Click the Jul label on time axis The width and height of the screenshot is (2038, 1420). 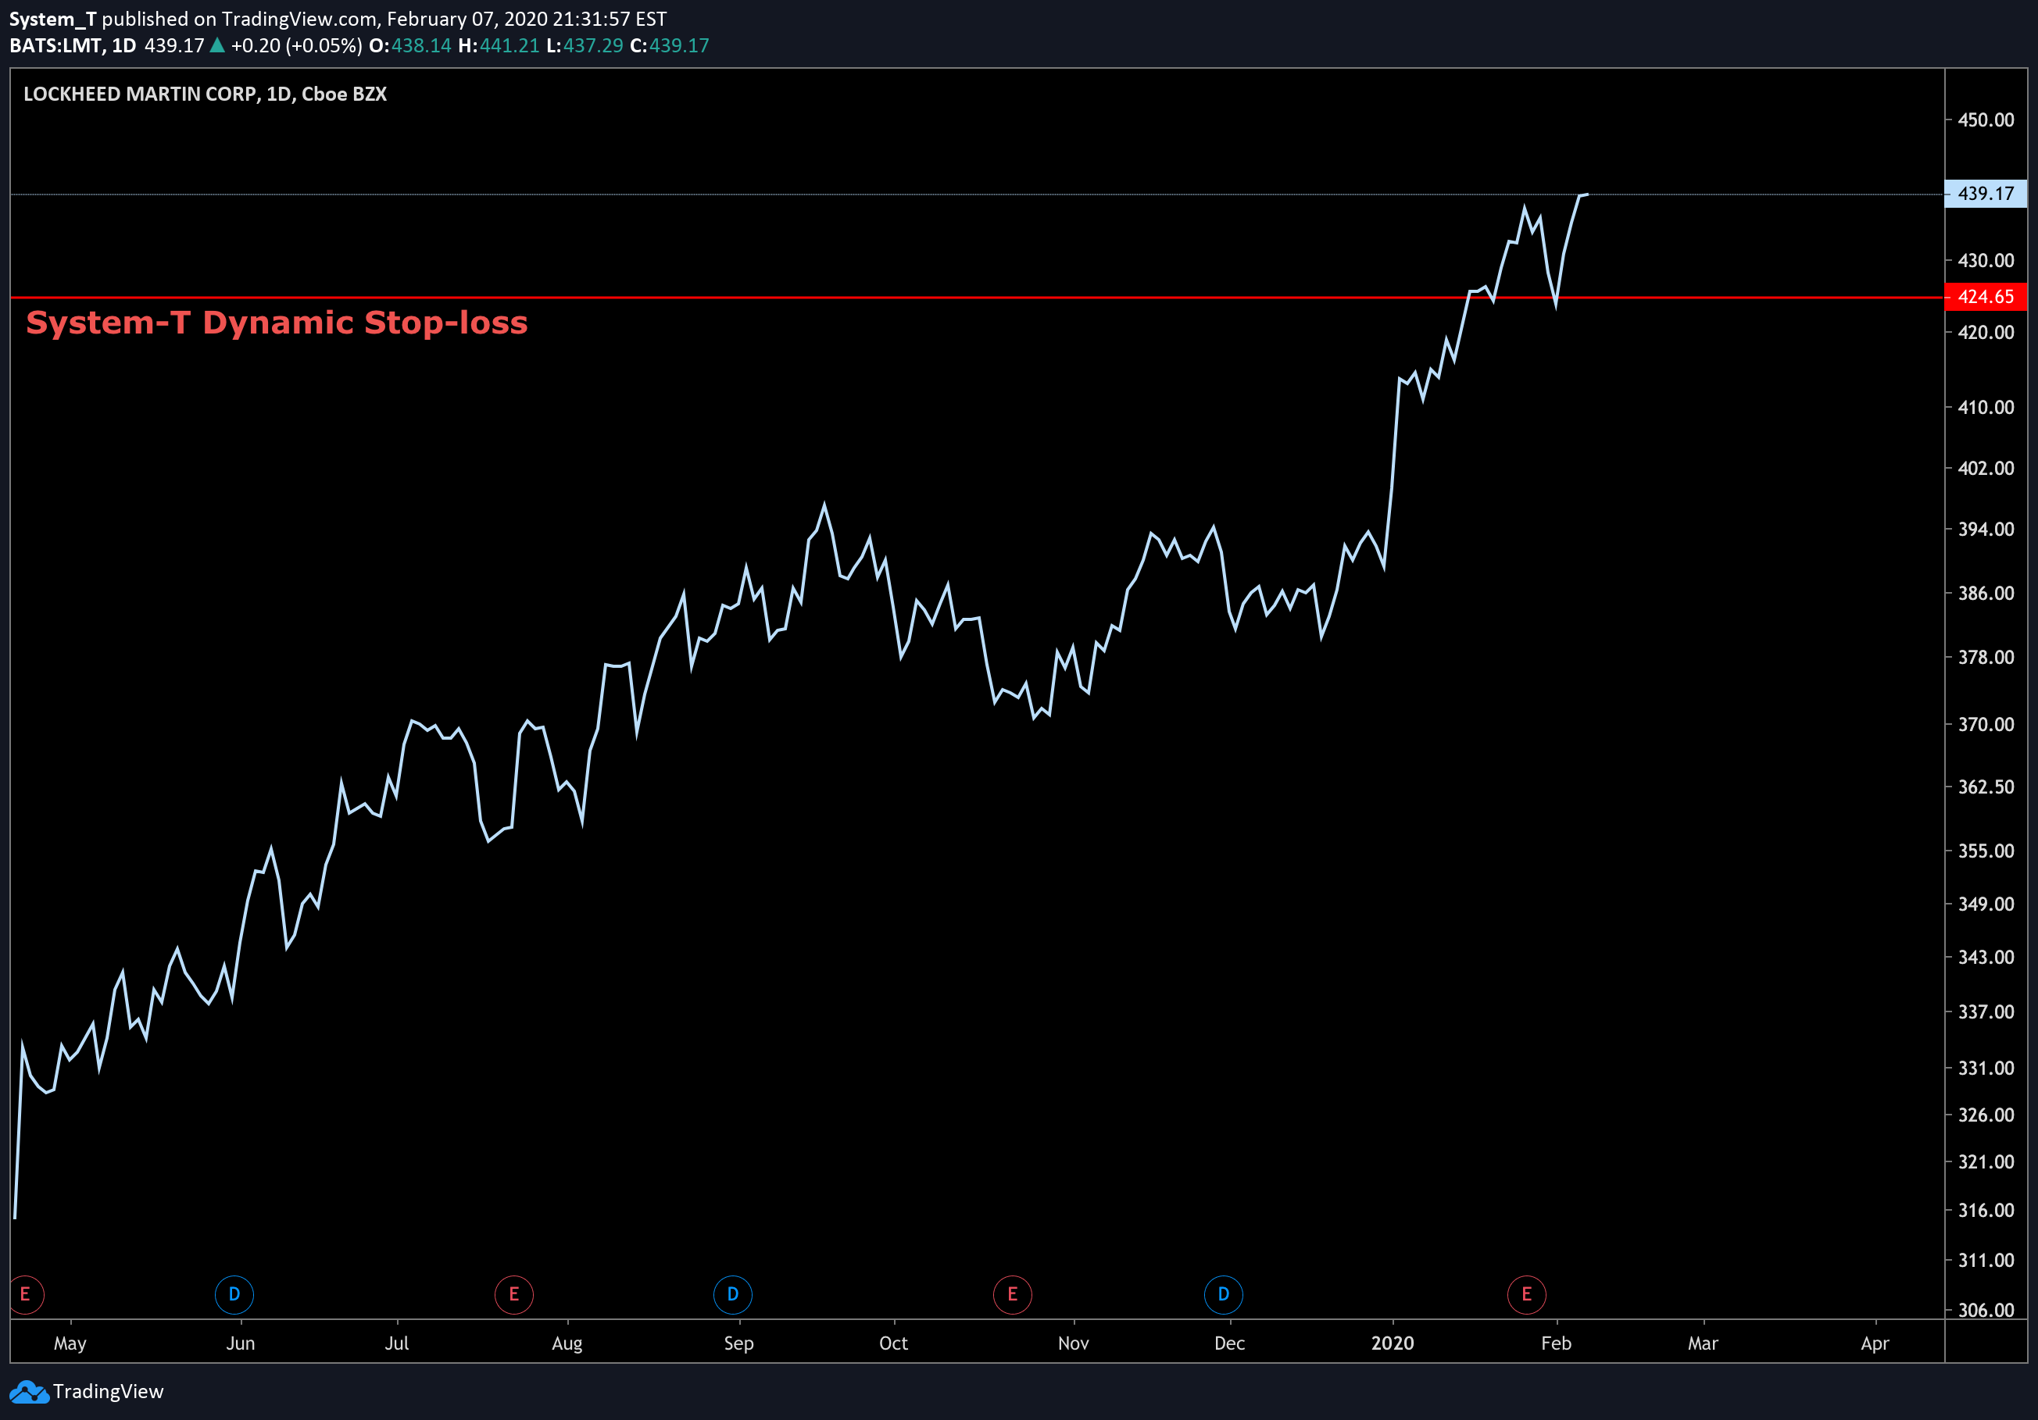(x=397, y=1343)
